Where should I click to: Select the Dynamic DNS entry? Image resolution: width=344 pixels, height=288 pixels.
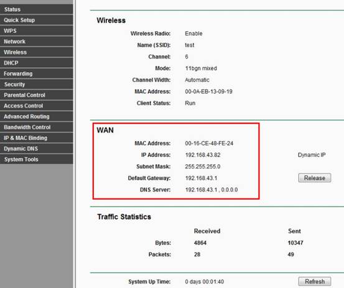[37, 149]
